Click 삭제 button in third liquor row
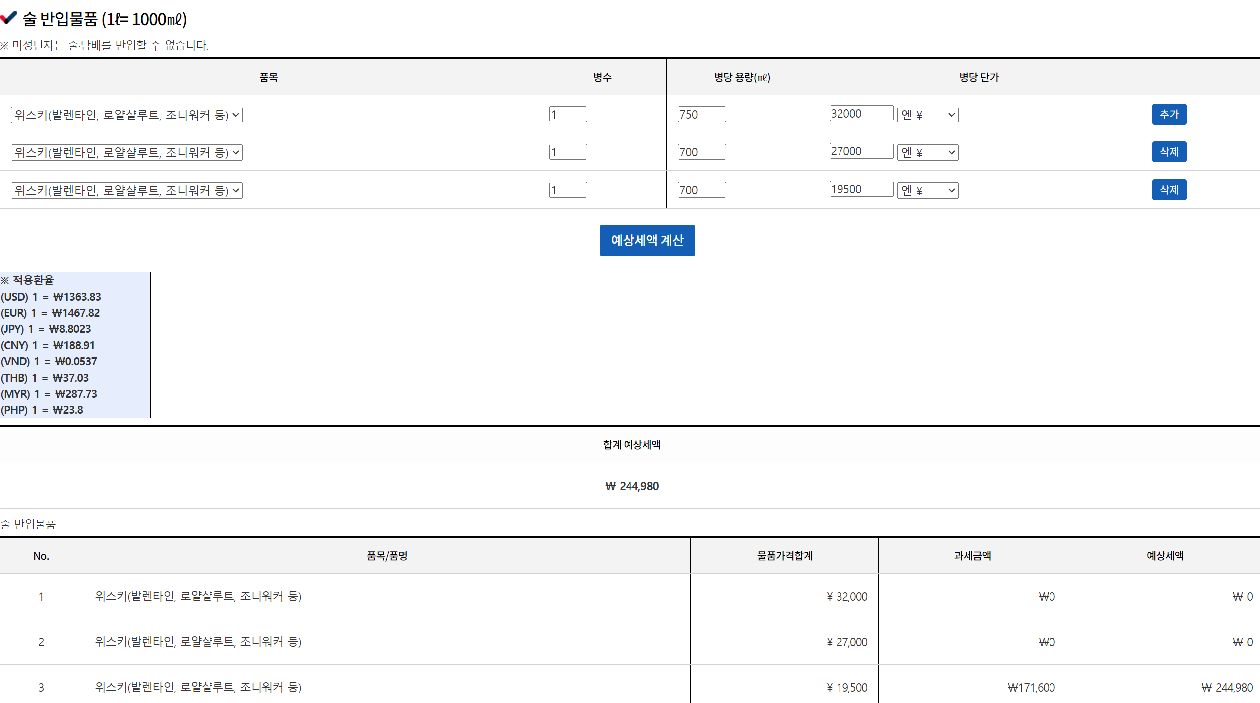The image size is (1260, 703). pos(1169,190)
